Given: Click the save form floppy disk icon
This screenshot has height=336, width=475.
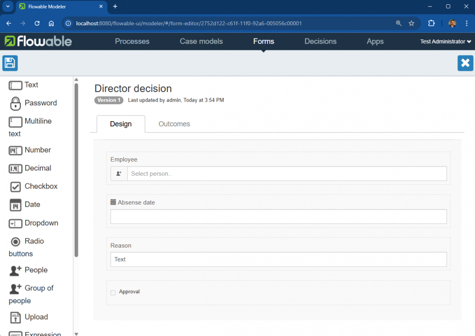Looking at the screenshot, I should coord(10,63).
